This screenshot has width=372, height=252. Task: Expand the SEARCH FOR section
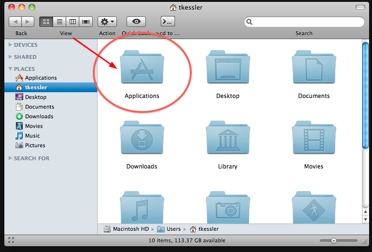click(10, 158)
